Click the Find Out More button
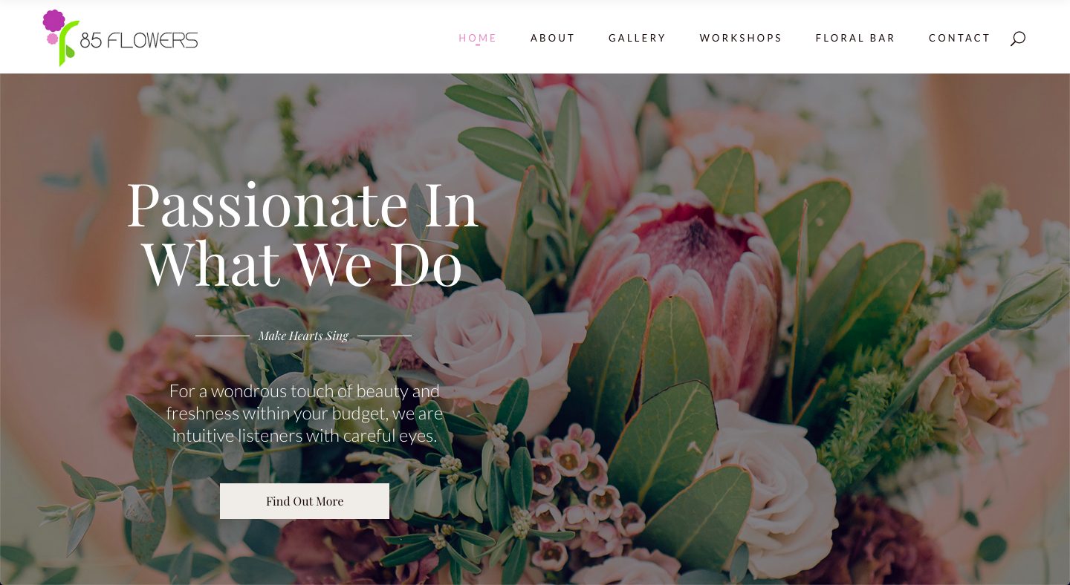Viewport: 1070px width, 585px height. coord(305,501)
